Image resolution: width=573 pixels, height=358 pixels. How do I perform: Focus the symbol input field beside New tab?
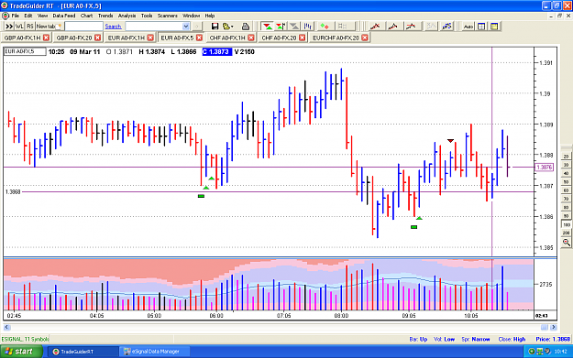point(83,27)
